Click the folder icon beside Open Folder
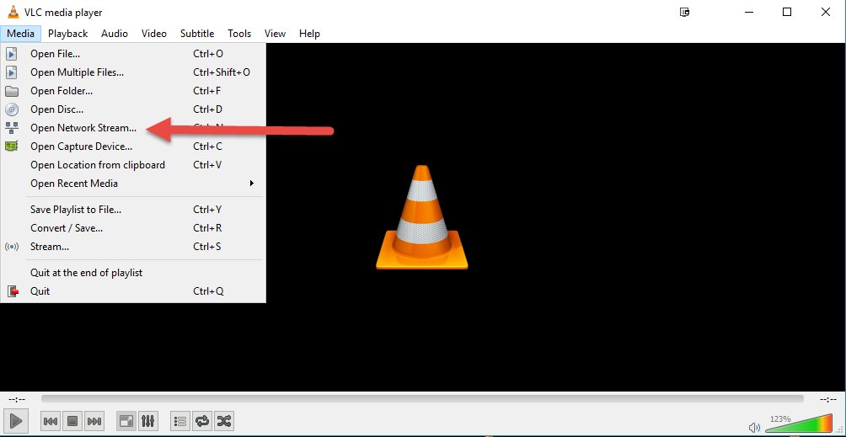This screenshot has width=846, height=437. click(11, 91)
